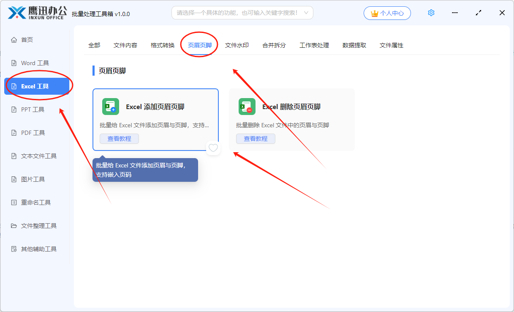This screenshot has height=312, width=514.
Task: Select the 合并拆分 tab
Action: click(273, 45)
